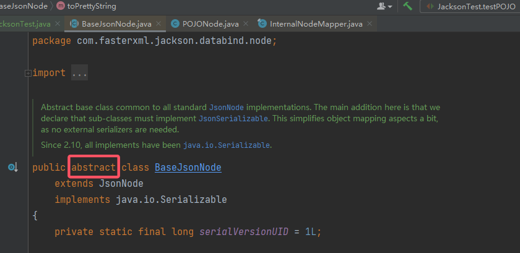
Task: Switch to the POJONode.java tab
Action: (210, 25)
